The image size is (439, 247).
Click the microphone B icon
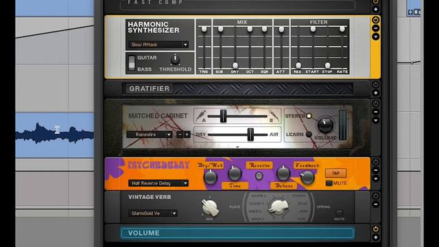coord(274,116)
